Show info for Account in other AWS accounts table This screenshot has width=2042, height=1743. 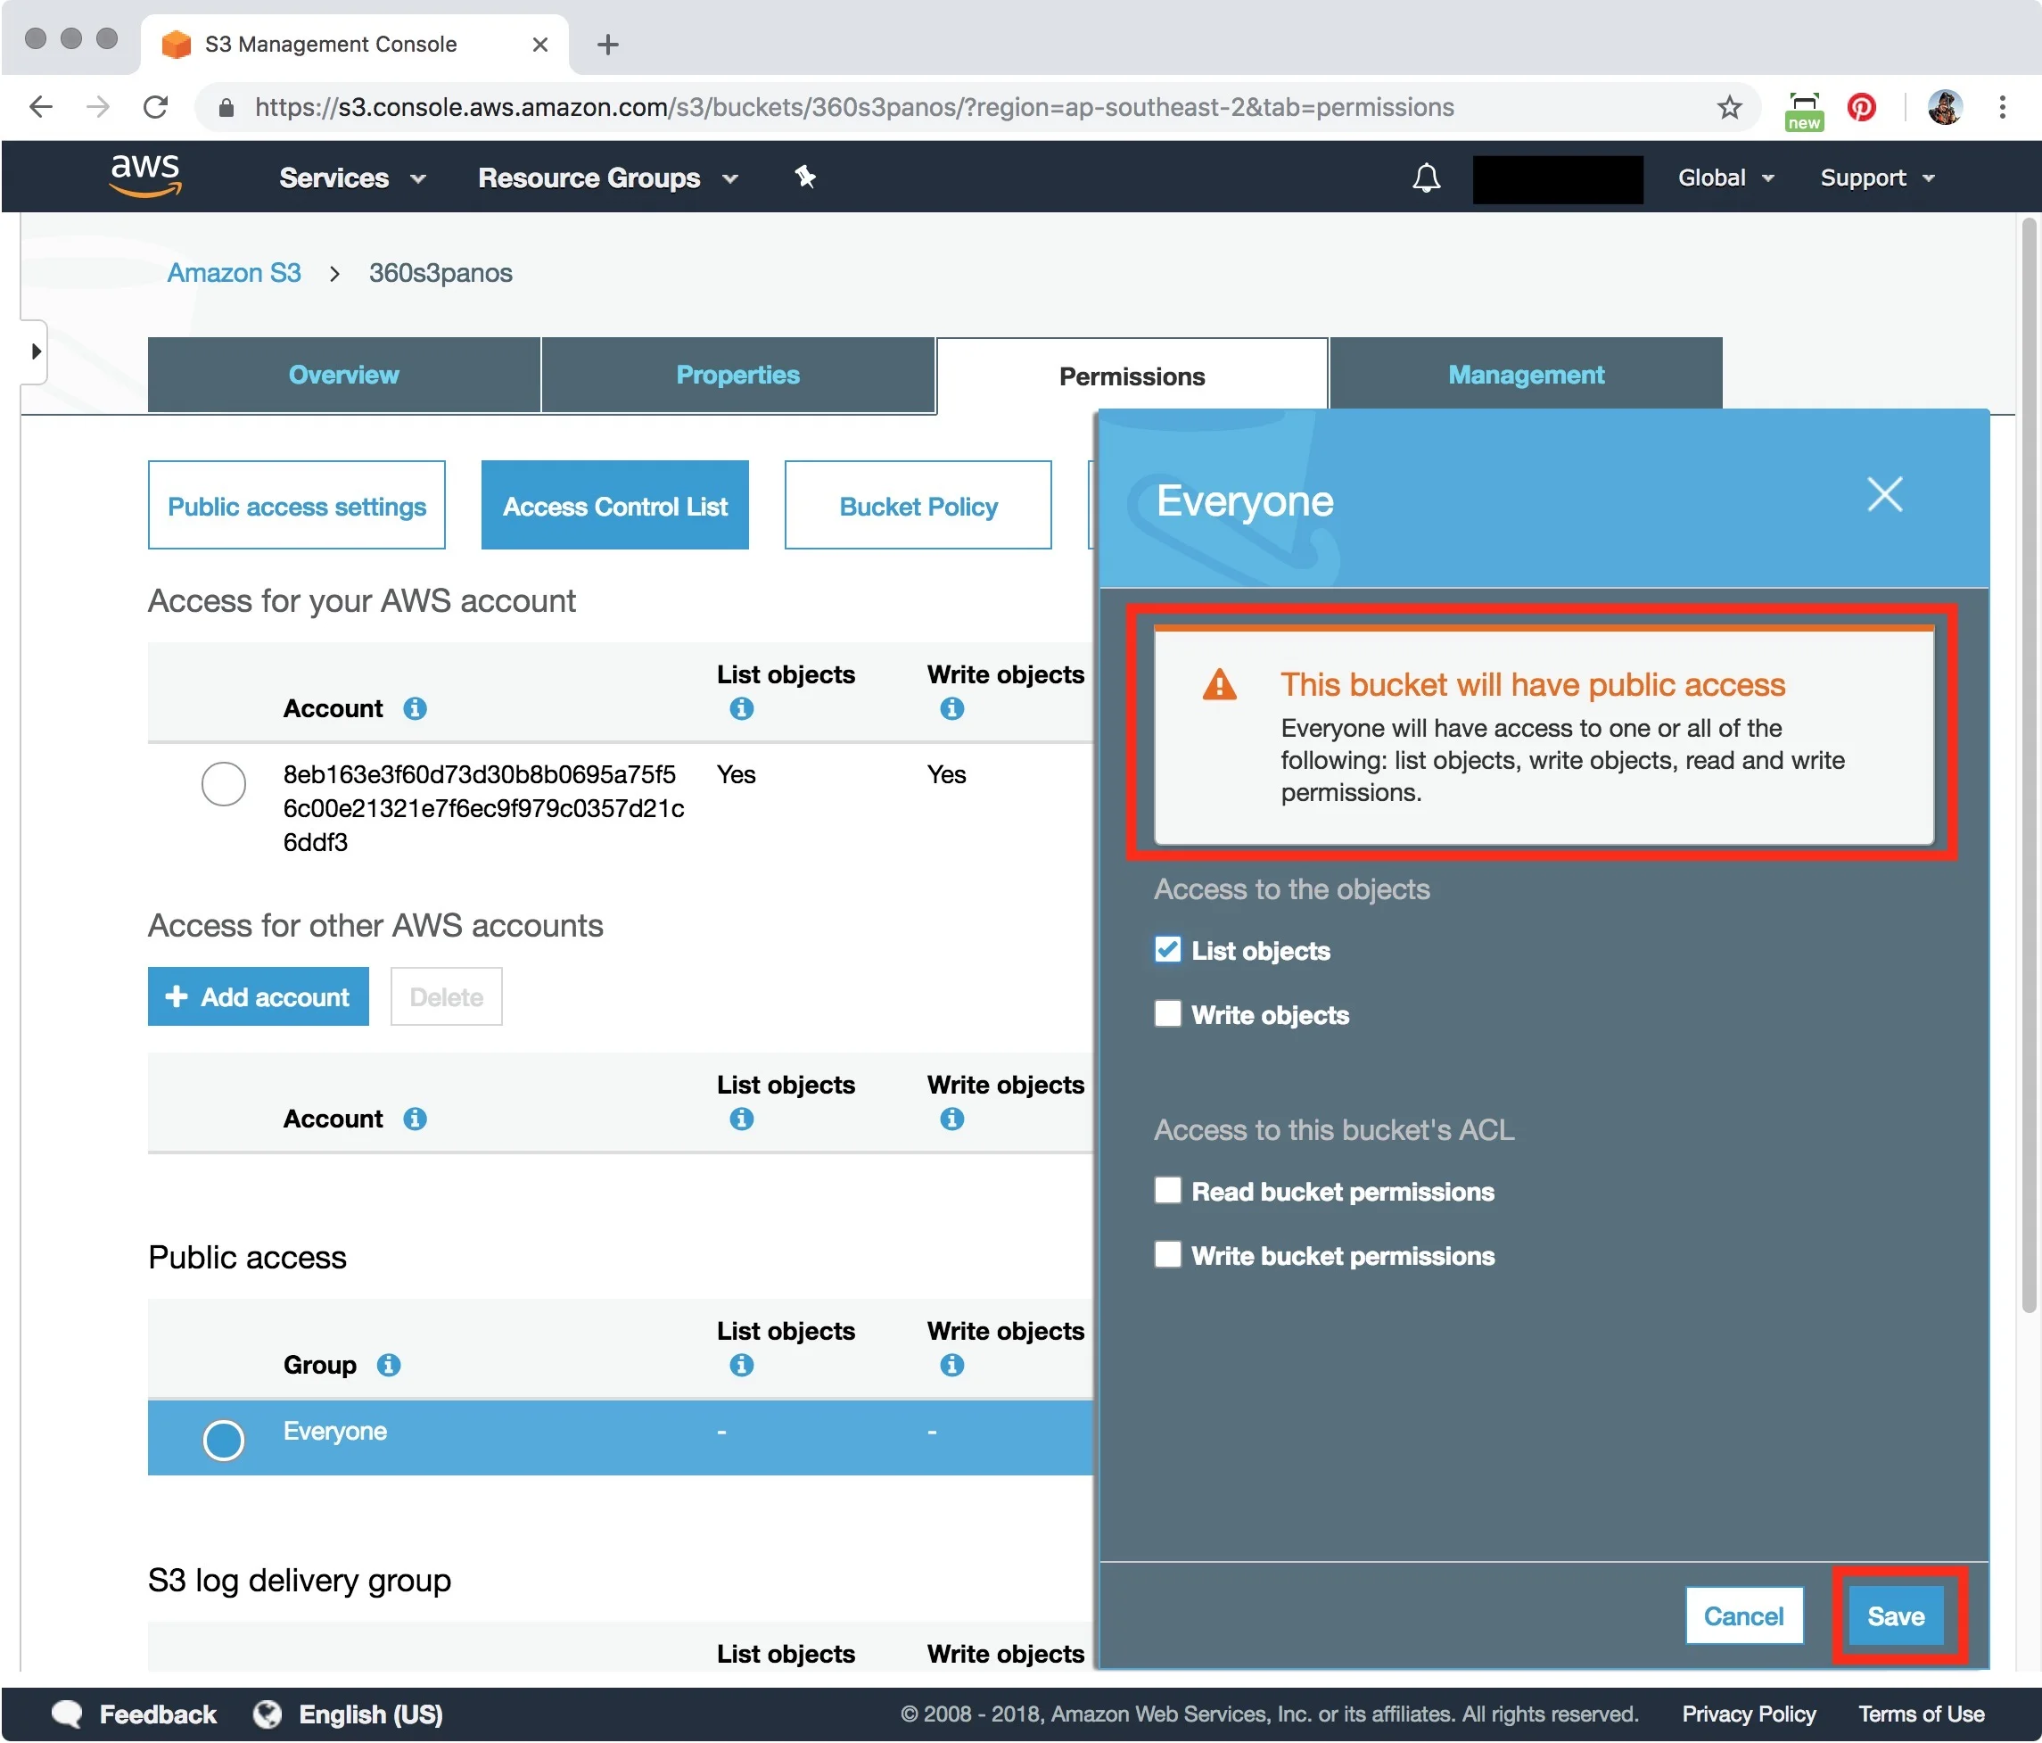pyautogui.click(x=415, y=1119)
